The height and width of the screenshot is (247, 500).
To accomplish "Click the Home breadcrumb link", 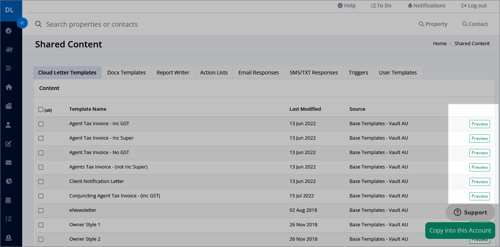I will (x=440, y=43).
